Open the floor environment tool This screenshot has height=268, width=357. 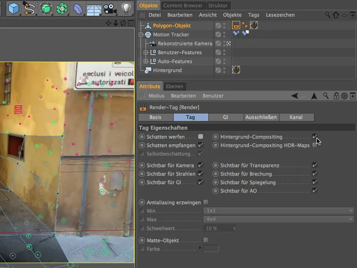tap(94, 9)
